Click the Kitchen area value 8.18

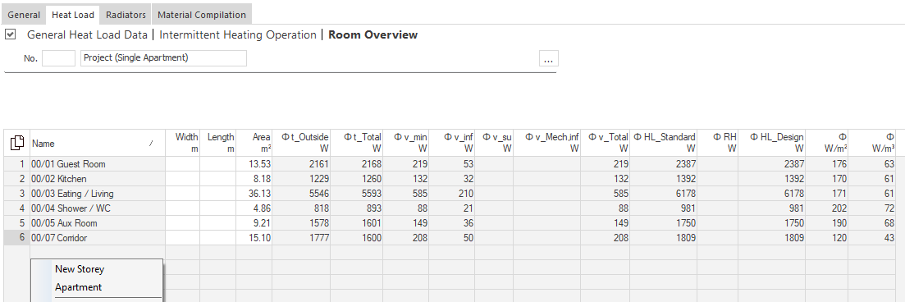[x=254, y=179]
